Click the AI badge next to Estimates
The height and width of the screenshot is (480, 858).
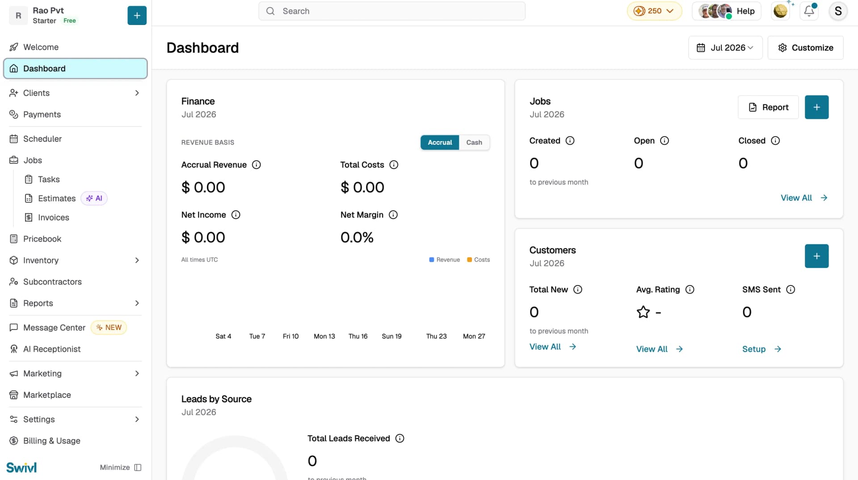coord(94,198)
